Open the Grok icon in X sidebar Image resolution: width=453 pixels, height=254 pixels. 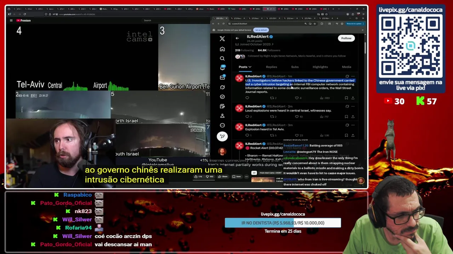pyautogui.click(x=222, y=87)
